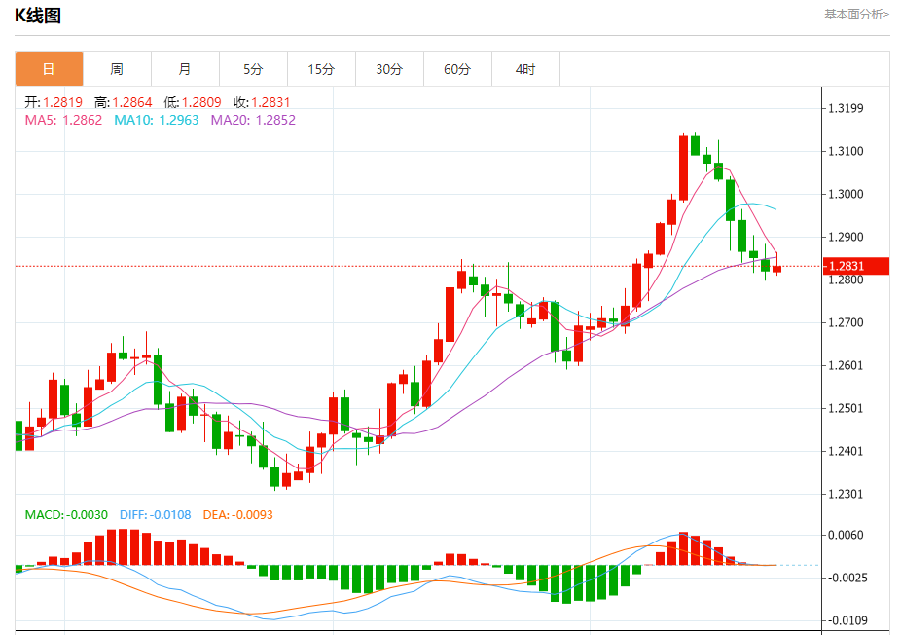The width and height of the screenshot is (901, 635).
Task: Click the 1.3199 price axis label
Action: 846,108
